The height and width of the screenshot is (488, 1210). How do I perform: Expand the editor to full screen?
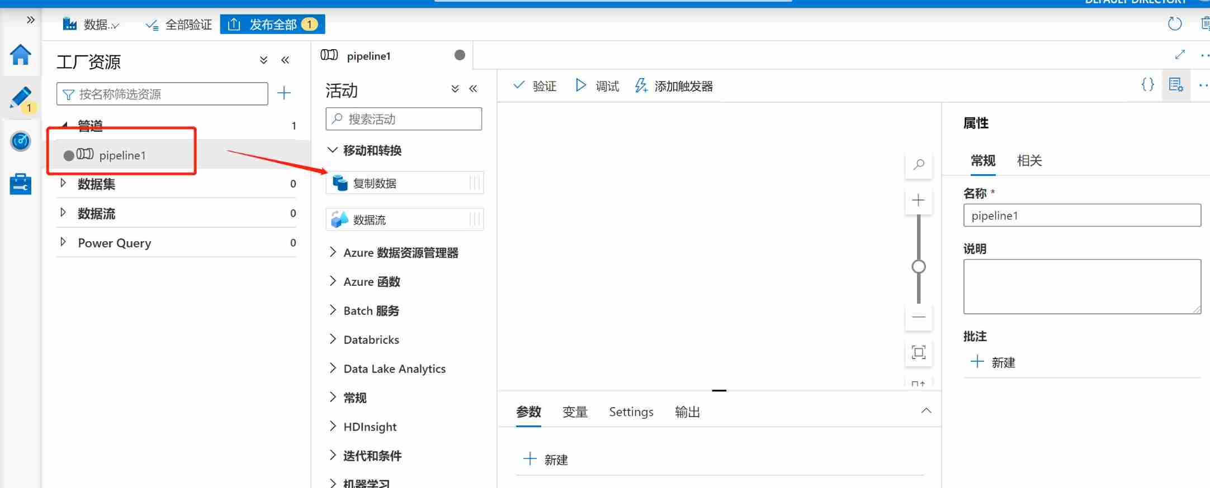[1180, 55]
